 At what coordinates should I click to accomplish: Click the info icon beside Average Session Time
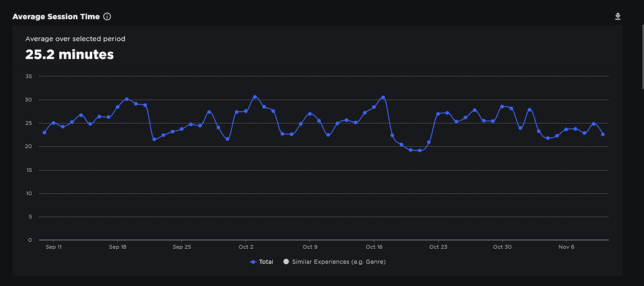(107, 16)
